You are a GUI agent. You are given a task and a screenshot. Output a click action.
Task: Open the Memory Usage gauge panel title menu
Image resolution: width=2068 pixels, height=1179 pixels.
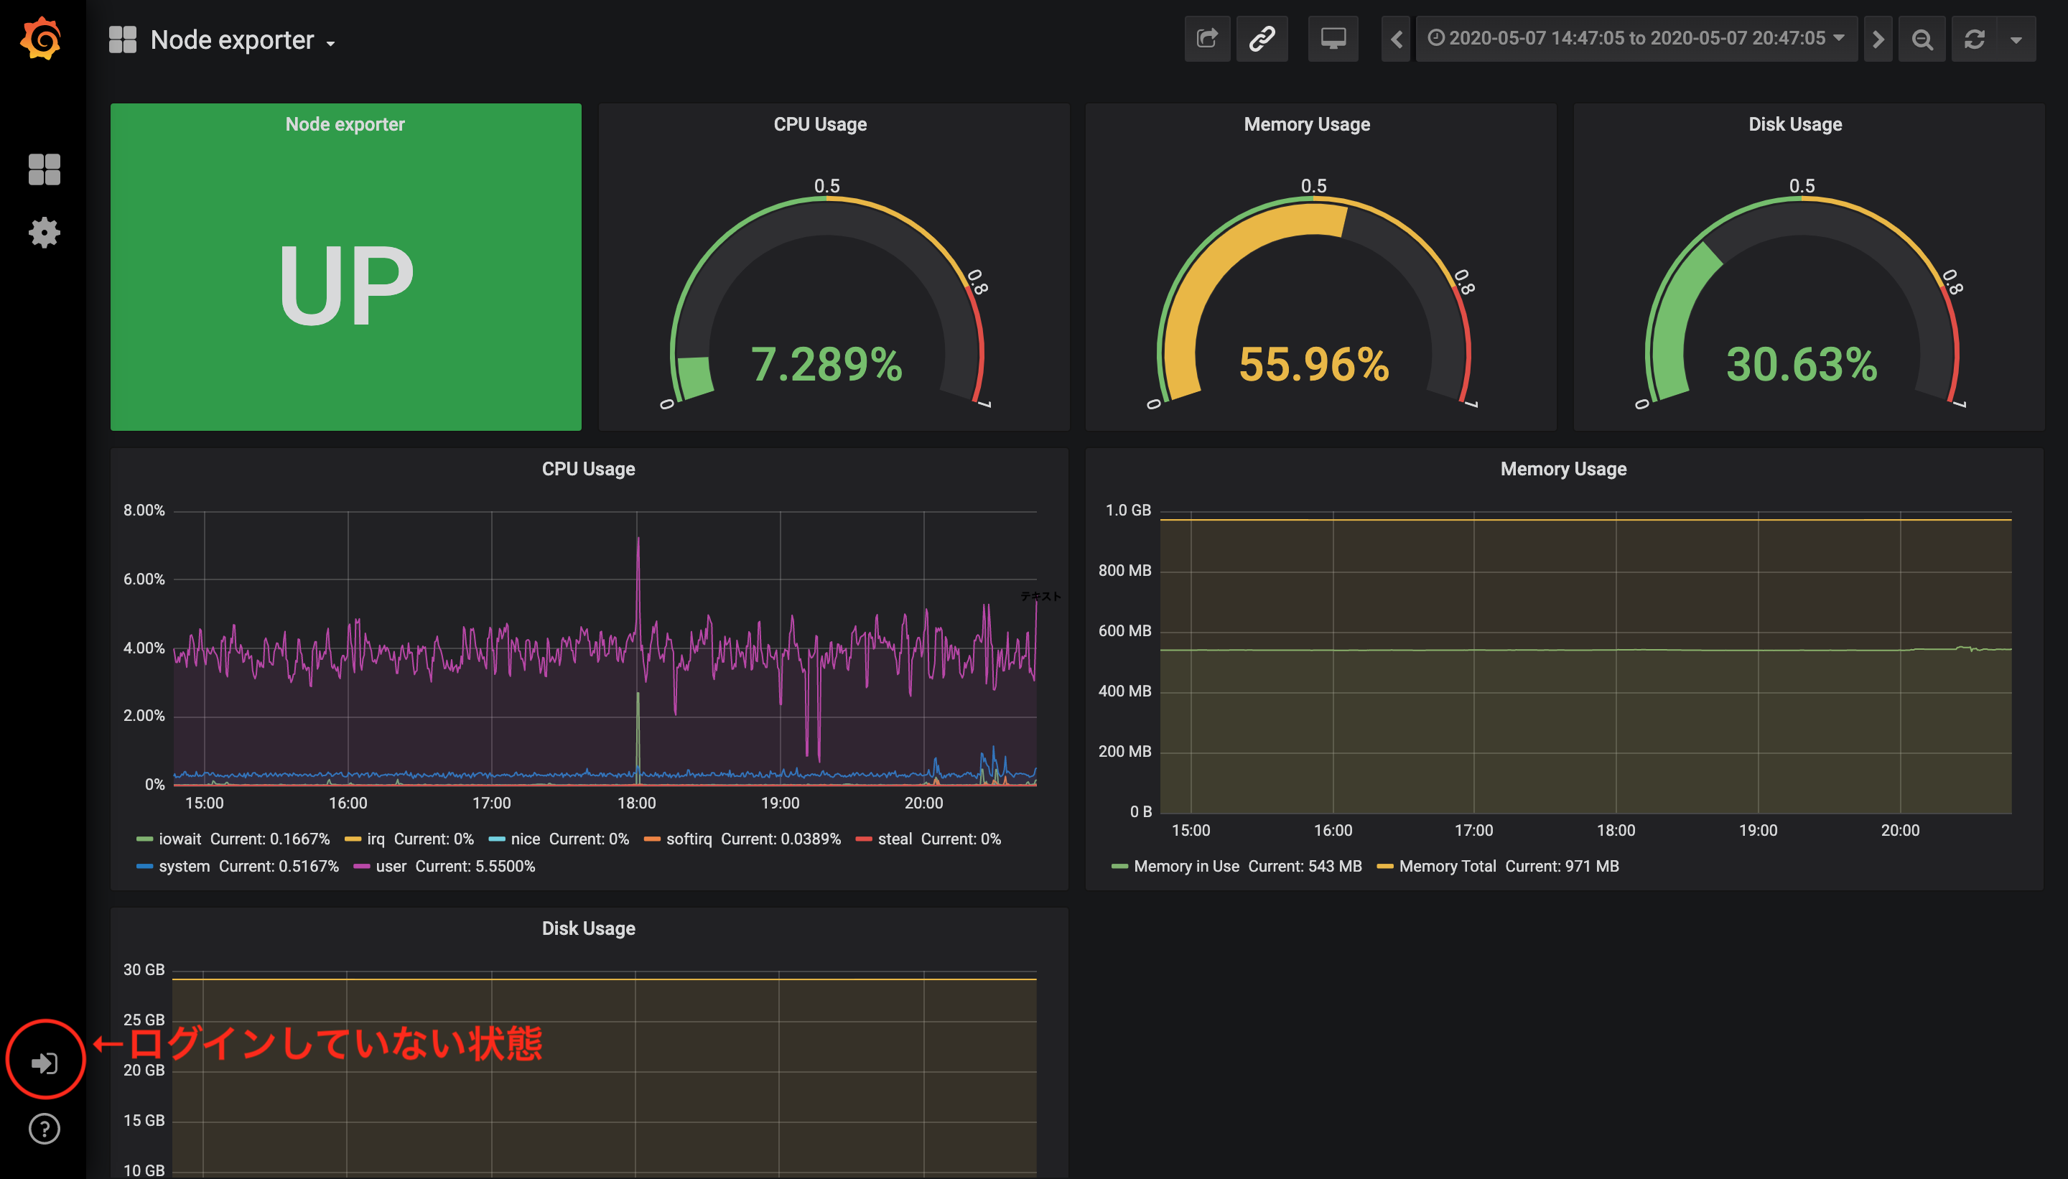(x=1307, y=124)
